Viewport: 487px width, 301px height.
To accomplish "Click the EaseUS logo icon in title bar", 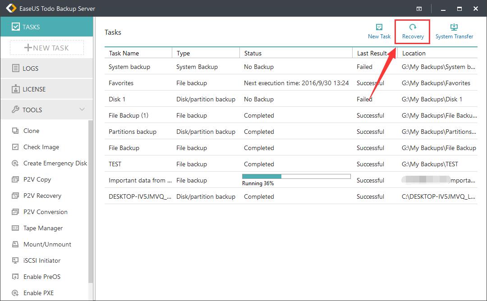I will click(11, 9).
